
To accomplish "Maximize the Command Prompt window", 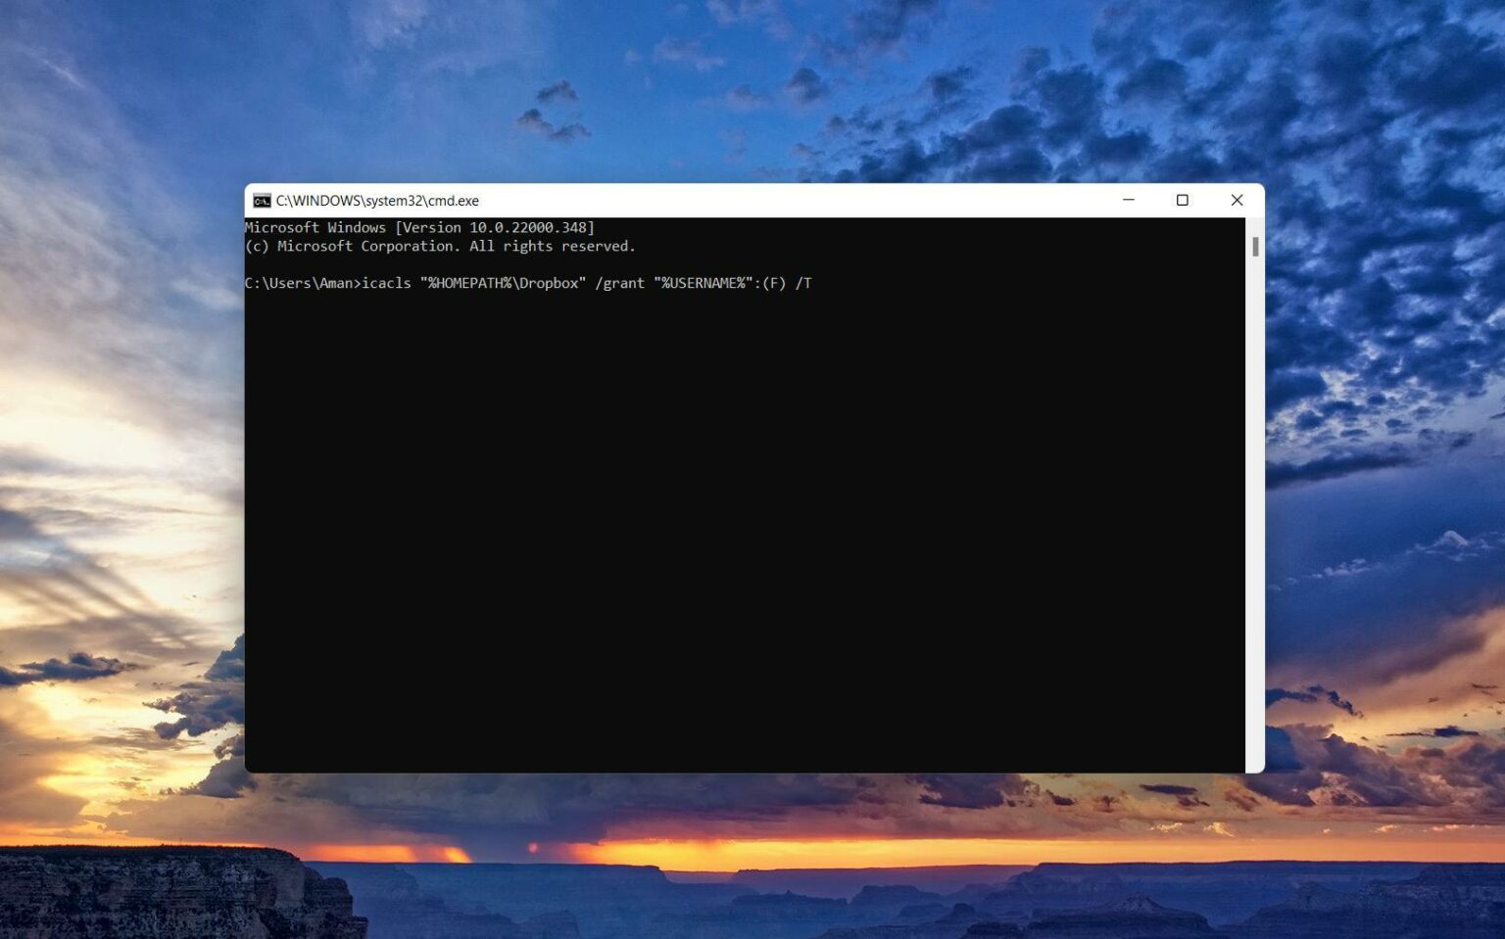I will point(1182,200).
